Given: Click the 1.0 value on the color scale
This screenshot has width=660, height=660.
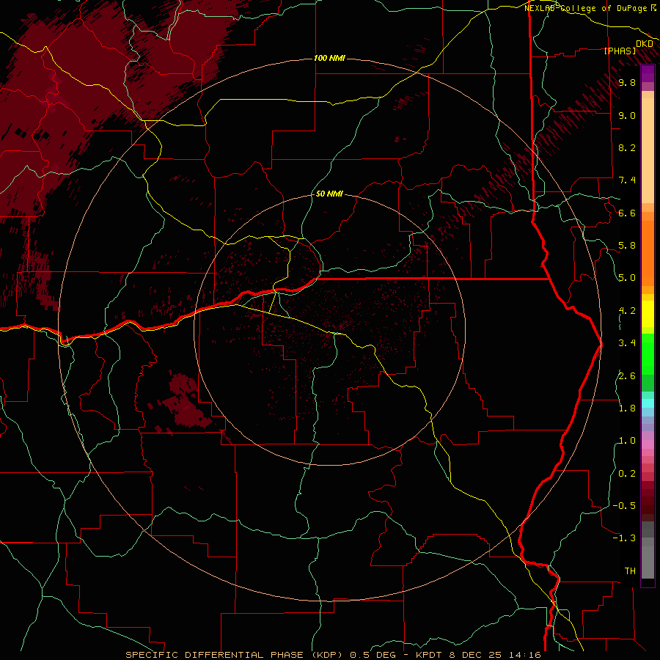Looking at the screenshot, I should coord(627,441).
